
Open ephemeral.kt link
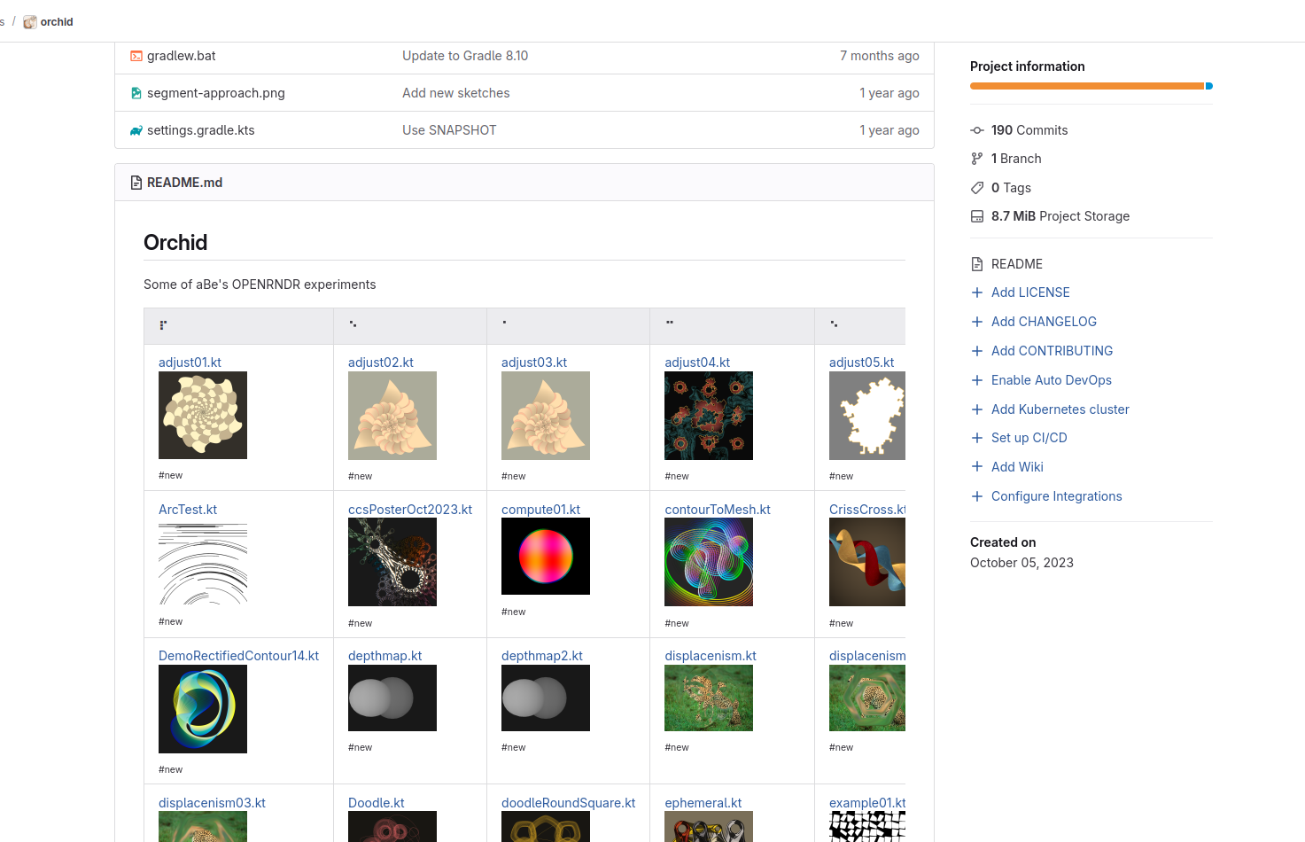(703, 803)
